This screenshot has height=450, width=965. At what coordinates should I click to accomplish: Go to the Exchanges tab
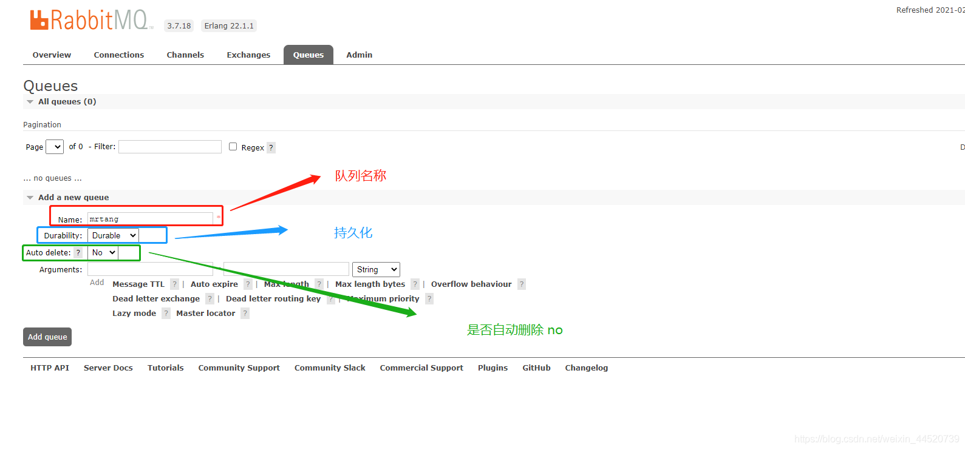point(248,55)
